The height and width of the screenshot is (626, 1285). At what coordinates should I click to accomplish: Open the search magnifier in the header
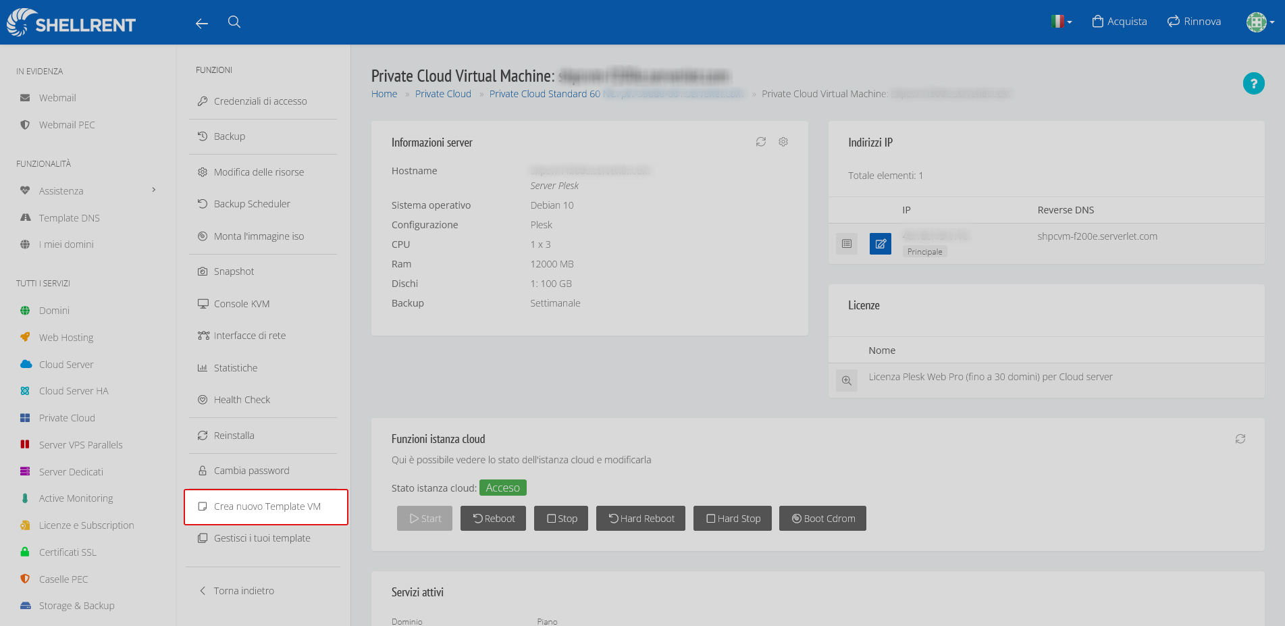(234, 22)
